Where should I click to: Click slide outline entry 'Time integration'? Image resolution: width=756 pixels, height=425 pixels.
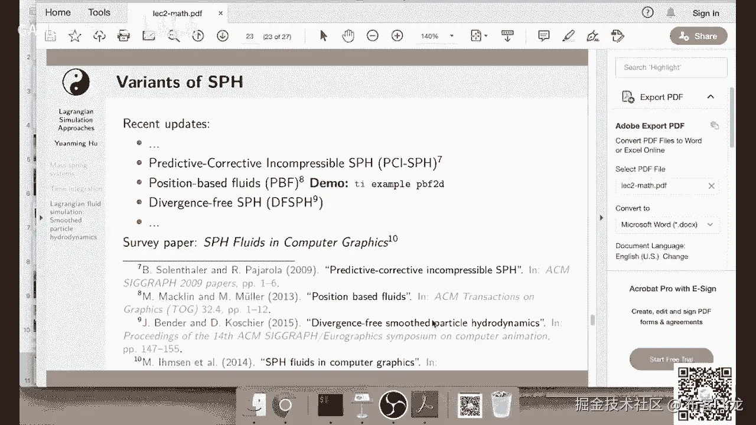pyautogui.click(x=76, y=188)
